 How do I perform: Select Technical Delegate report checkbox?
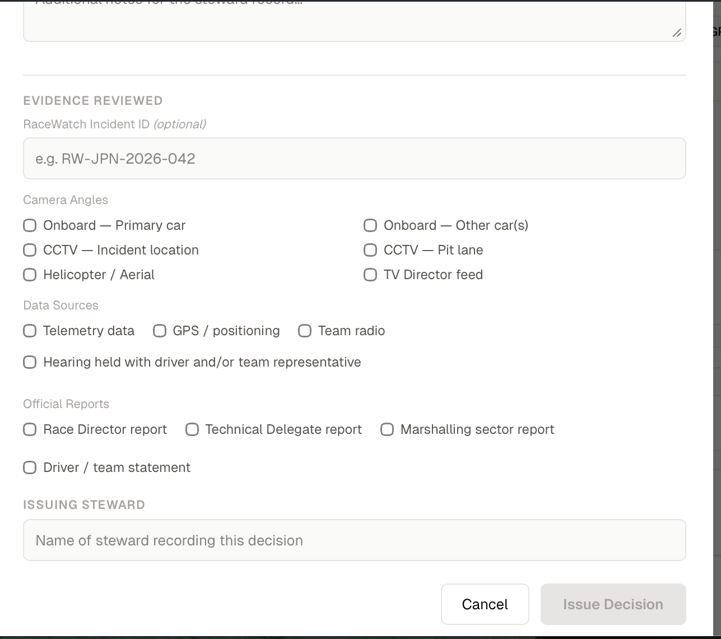click(x=192, y=429)
